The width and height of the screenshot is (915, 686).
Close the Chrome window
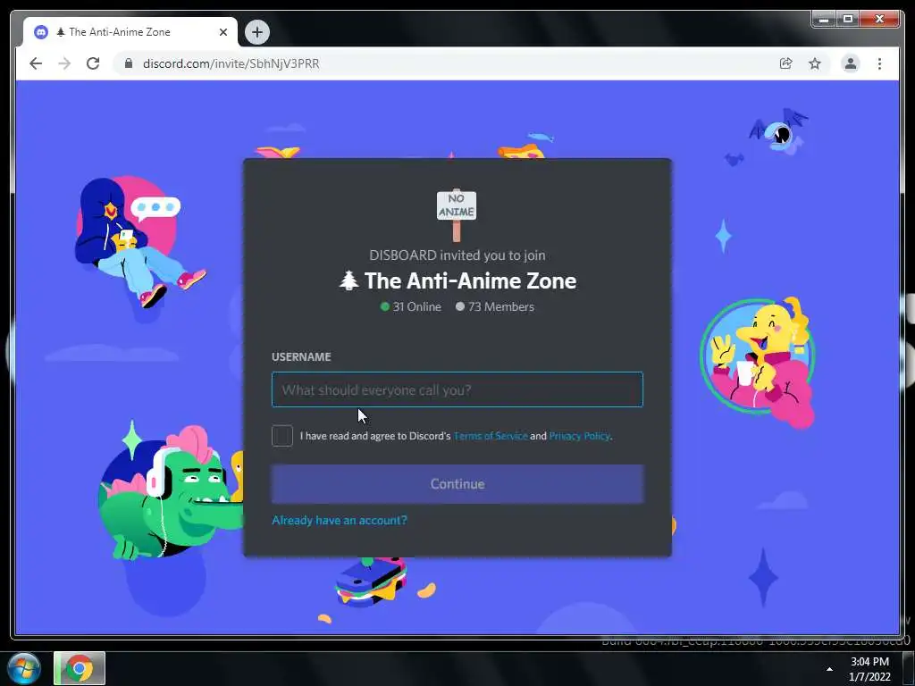(x=879, y=20)
